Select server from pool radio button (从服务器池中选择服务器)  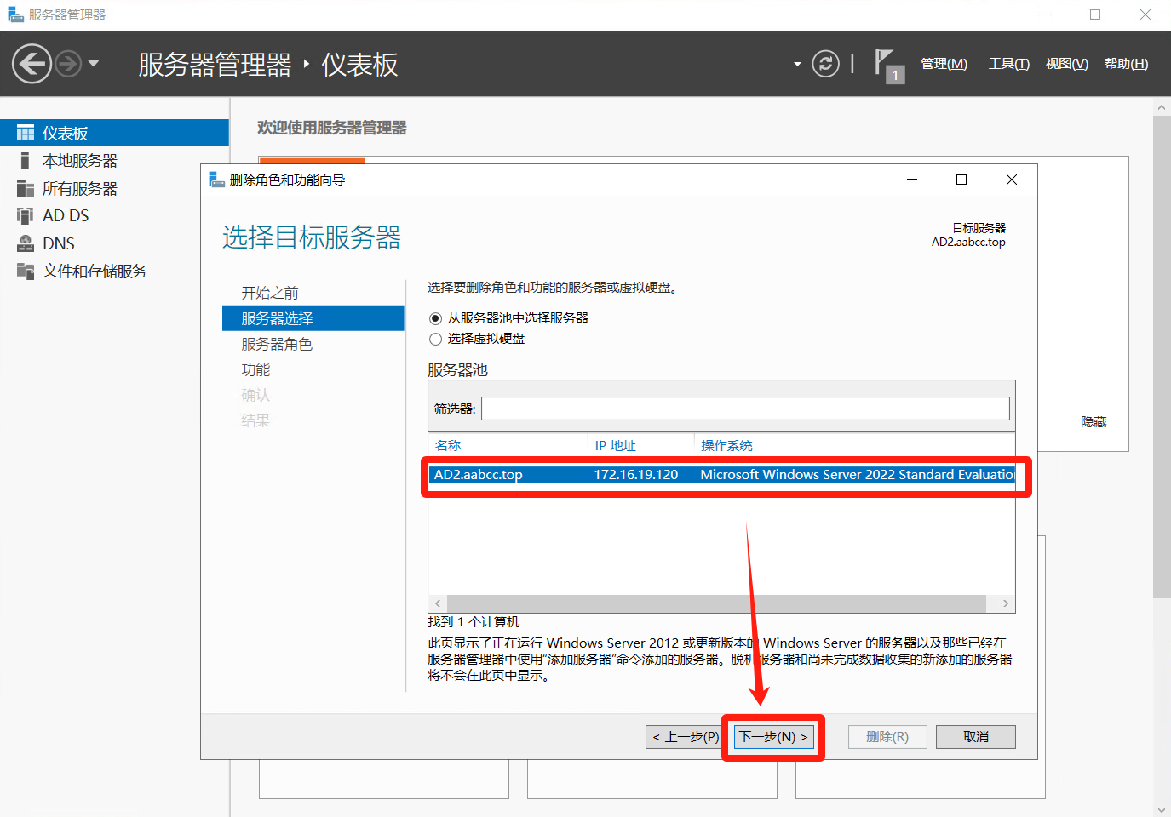[x=436, y=318]
